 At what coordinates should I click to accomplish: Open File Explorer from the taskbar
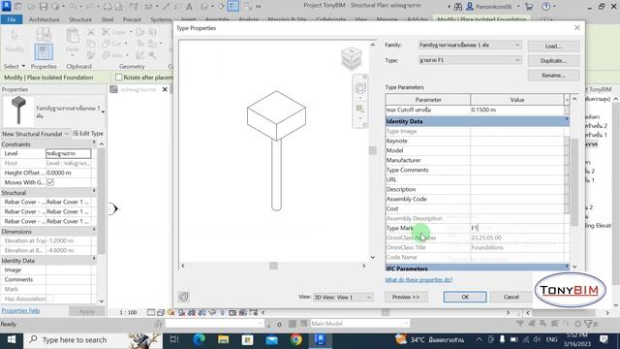pyautogui.click(x=223, y=339)
